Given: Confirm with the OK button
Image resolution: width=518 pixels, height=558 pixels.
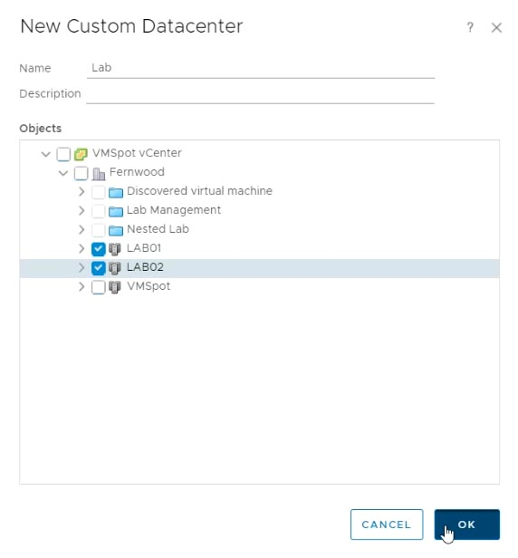Looking at the screenshot, I should 466,524.
